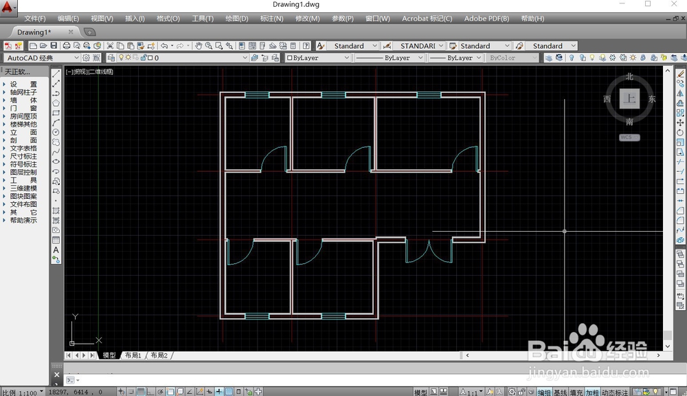This screenshot has width=687, height=396.
Task: Select the Mirror tool in modify toolbar
Action: [680, 93]
